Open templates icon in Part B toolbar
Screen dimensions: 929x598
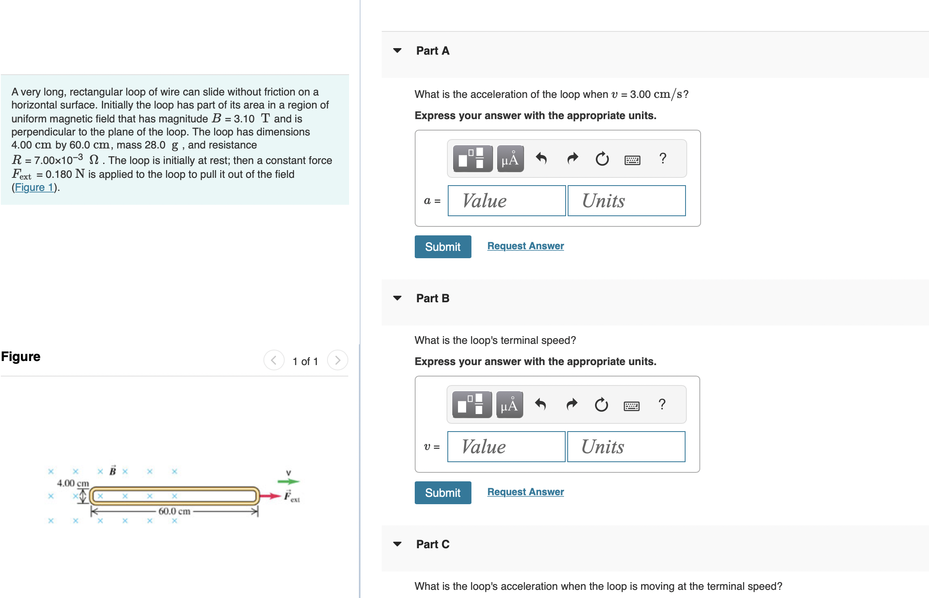(x=472, y=405)
